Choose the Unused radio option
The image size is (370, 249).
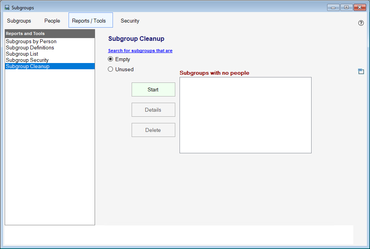tap(111, 69)
